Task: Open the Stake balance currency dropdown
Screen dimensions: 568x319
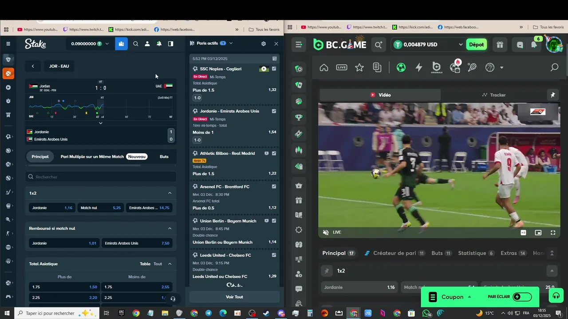Action: 107,44
